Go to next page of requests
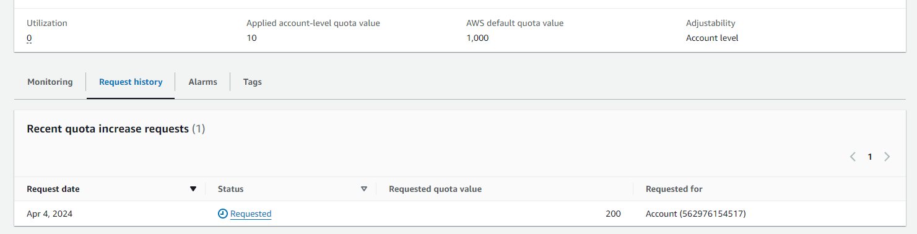Image resolution: width=917 pixels, height=234 pixels. (x=887, y=157)
